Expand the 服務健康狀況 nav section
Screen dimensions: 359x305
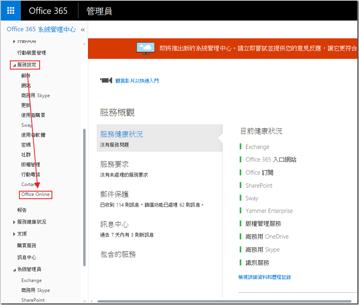(x=14, y=222)
